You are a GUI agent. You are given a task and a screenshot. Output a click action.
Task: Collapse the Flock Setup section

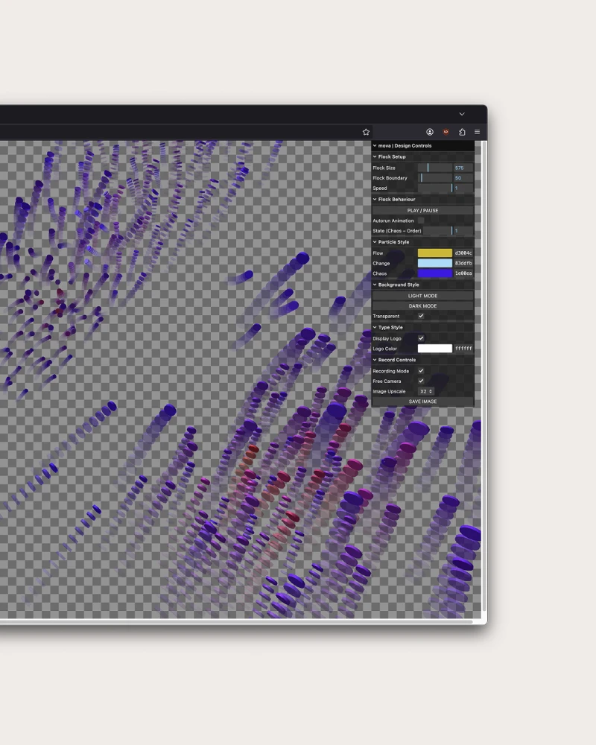pyautogui.click(x=392, y=156)
